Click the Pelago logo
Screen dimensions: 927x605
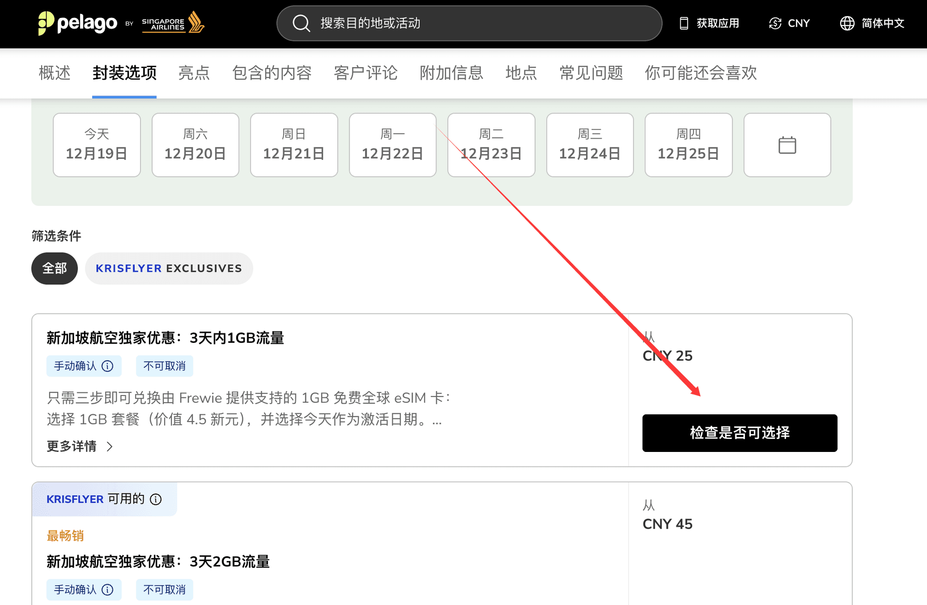[x=77, y=23]
